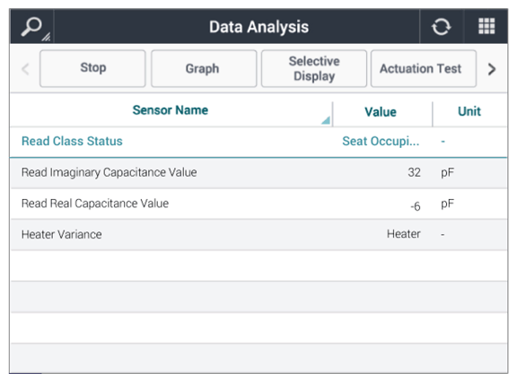
Task: Click the 32 pF capacitance value
Action: 414,172
